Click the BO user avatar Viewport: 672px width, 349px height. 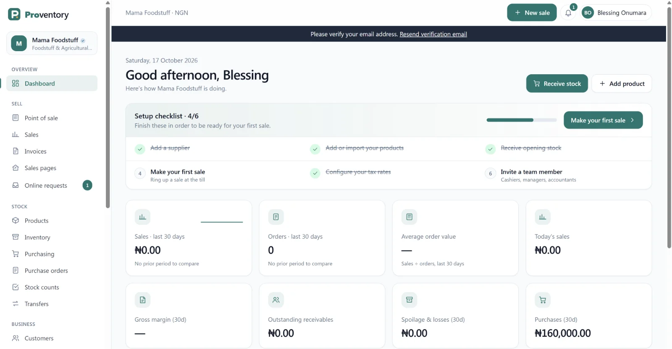(588, 13)
